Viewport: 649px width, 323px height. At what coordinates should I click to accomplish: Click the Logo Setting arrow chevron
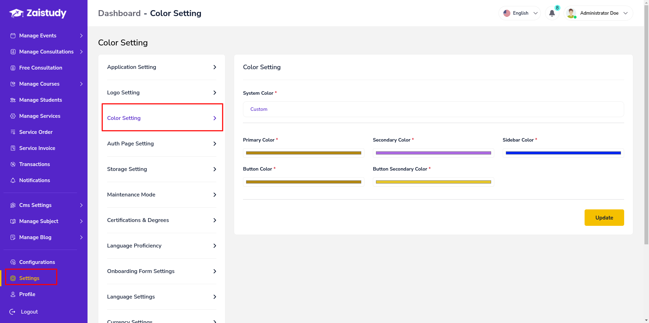(215, 93)
